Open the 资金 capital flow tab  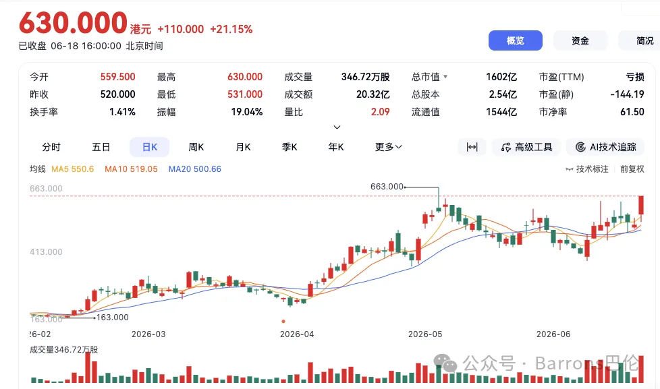tap(580, 40)
